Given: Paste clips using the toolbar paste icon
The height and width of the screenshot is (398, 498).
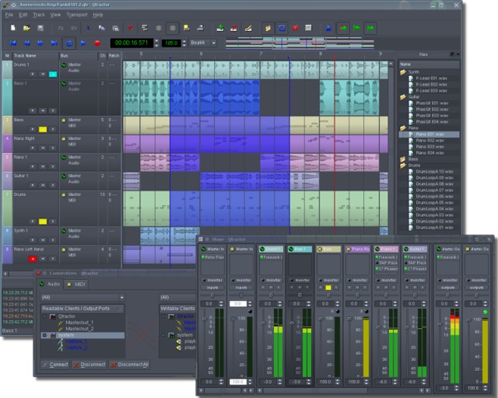Looking at the screenshot, I should pyautogui.click(x=116, y=28).
